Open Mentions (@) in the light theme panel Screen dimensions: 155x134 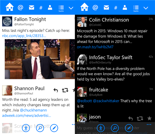pos(20,8)
